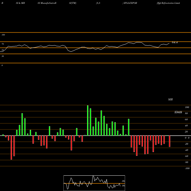Open the mini overview chart thumbnail
This screenshot has width=191, height=191.
(94, 183)
